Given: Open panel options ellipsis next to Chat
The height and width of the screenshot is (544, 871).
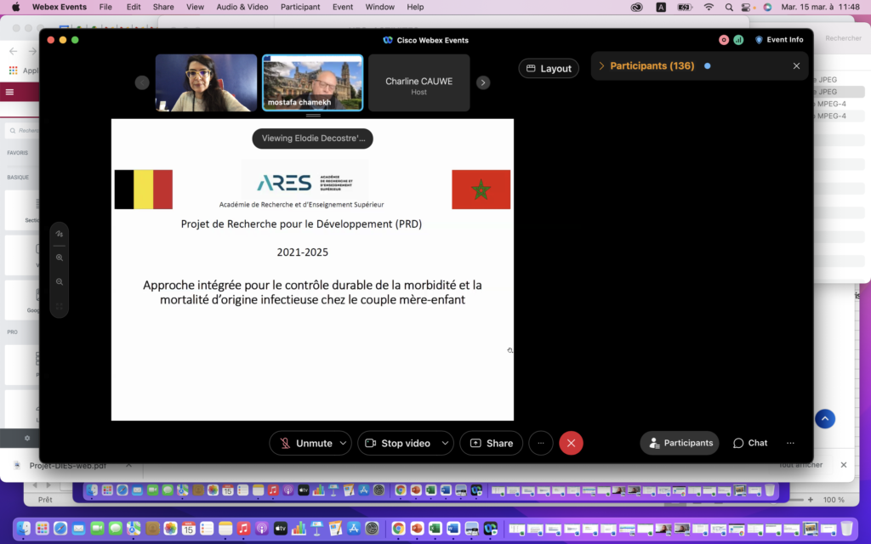Looking at the screenshot, I should 790,443.
